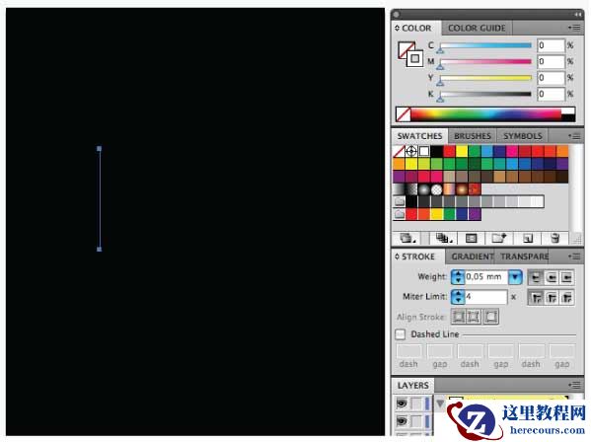The image size is (591, 442).
Task: Select the white swatch beside the Registration swatch
Action: tap(424, 152)
